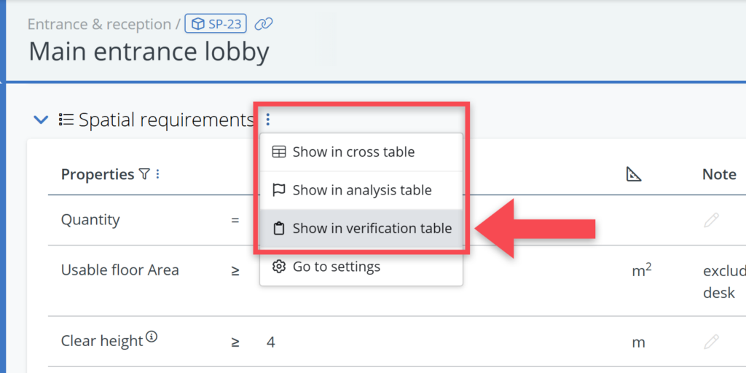Select Show in verification table

click(372, 228)
